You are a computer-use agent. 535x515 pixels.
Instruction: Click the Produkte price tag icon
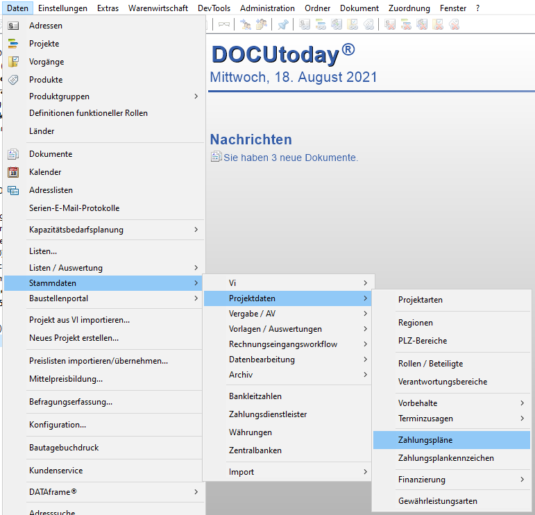(13, 80)
